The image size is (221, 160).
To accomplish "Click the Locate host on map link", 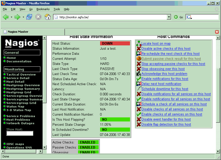I will click(x=156, y=43).
